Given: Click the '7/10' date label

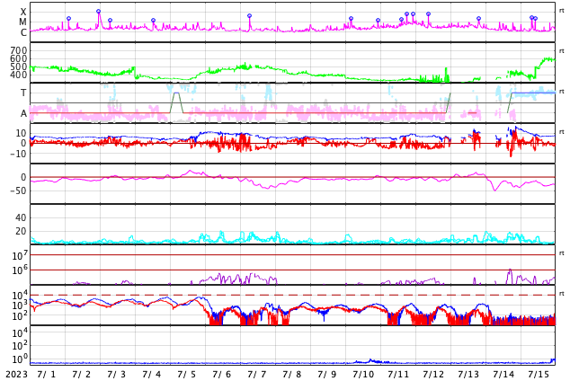Looking at the screenshot, I should (363, 375).
